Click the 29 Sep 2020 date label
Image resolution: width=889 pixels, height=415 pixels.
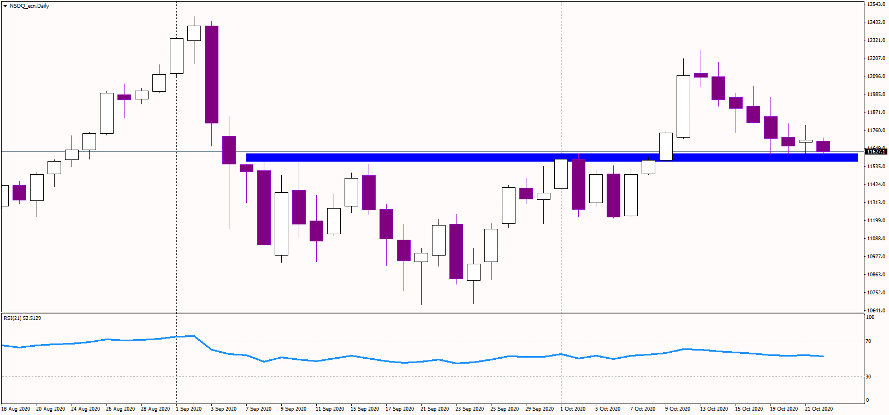[540, 409]
